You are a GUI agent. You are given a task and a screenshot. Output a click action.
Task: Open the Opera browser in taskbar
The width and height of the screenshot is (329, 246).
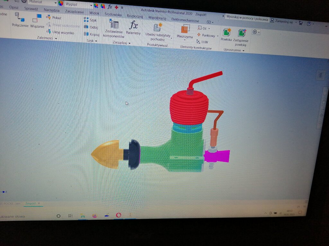tap(118, 215)
